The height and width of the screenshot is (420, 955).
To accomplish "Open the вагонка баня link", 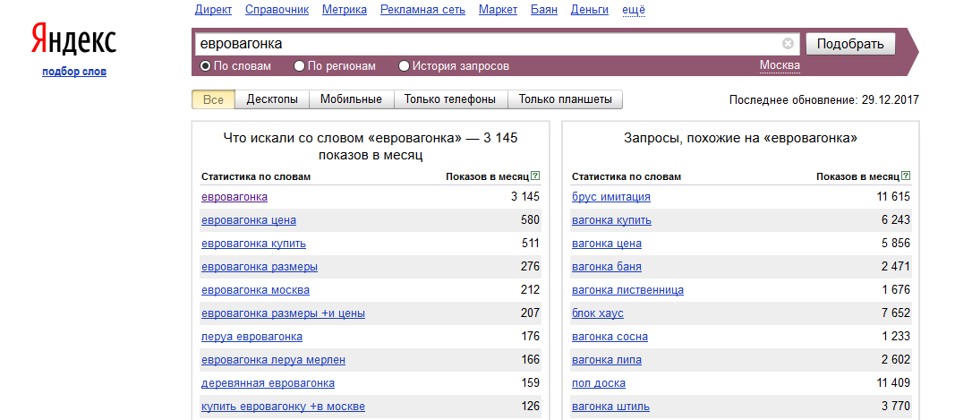I will 607,266.
